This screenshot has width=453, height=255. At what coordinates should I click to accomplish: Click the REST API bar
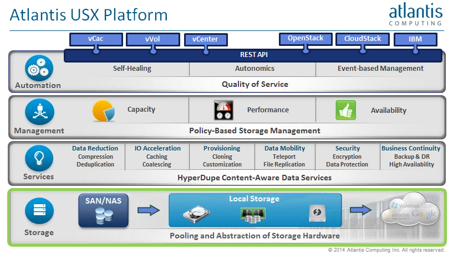click(x=253, y=55)
